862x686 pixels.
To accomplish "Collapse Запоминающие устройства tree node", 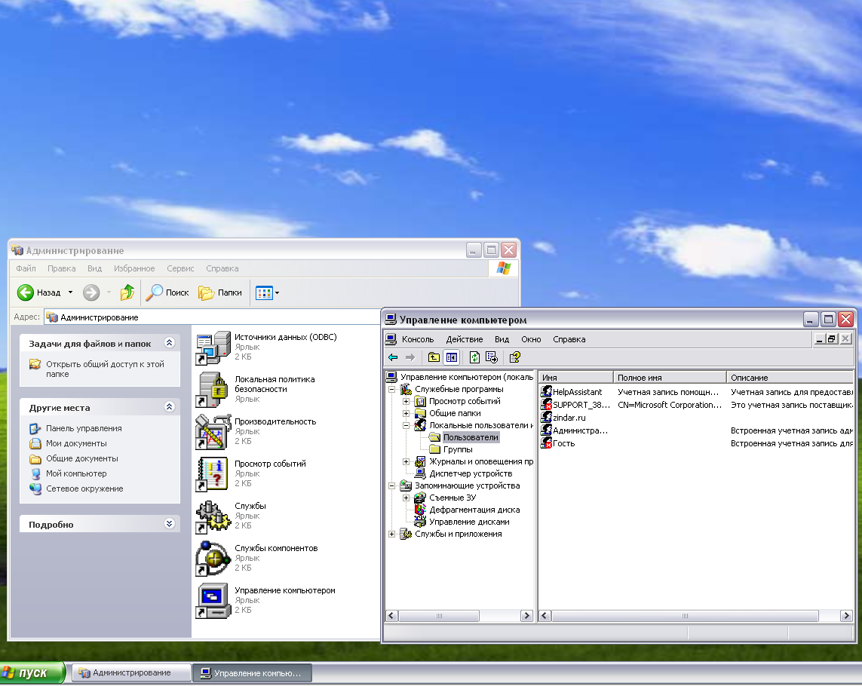I will click(392, 486).
